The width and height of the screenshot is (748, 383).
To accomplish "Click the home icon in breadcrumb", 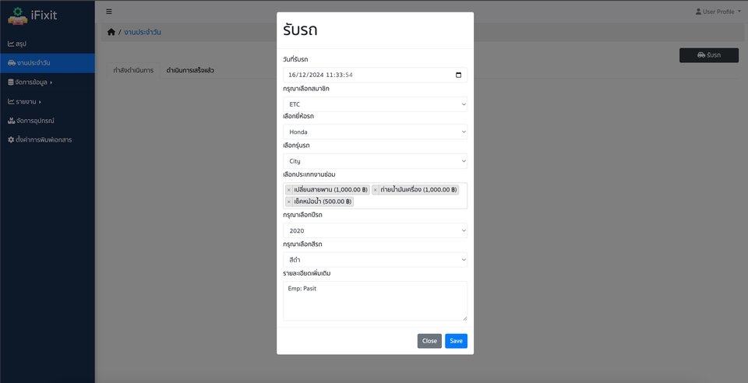I will pos(111,32).
